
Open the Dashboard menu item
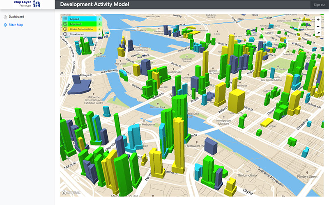point(16,17)
